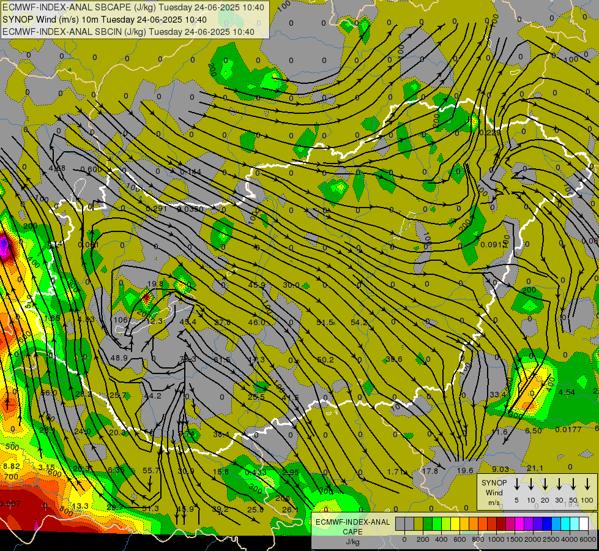The width and height of the screenshot is (599, 551).
Task: Pick the olive swatch in the CAPE legend
Action: [419, 524]
